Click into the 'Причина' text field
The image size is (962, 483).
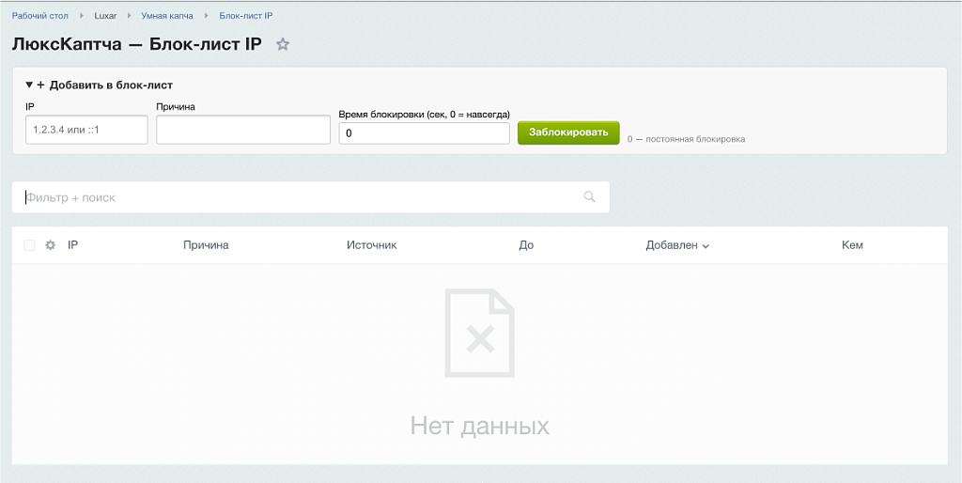(242, 130)
